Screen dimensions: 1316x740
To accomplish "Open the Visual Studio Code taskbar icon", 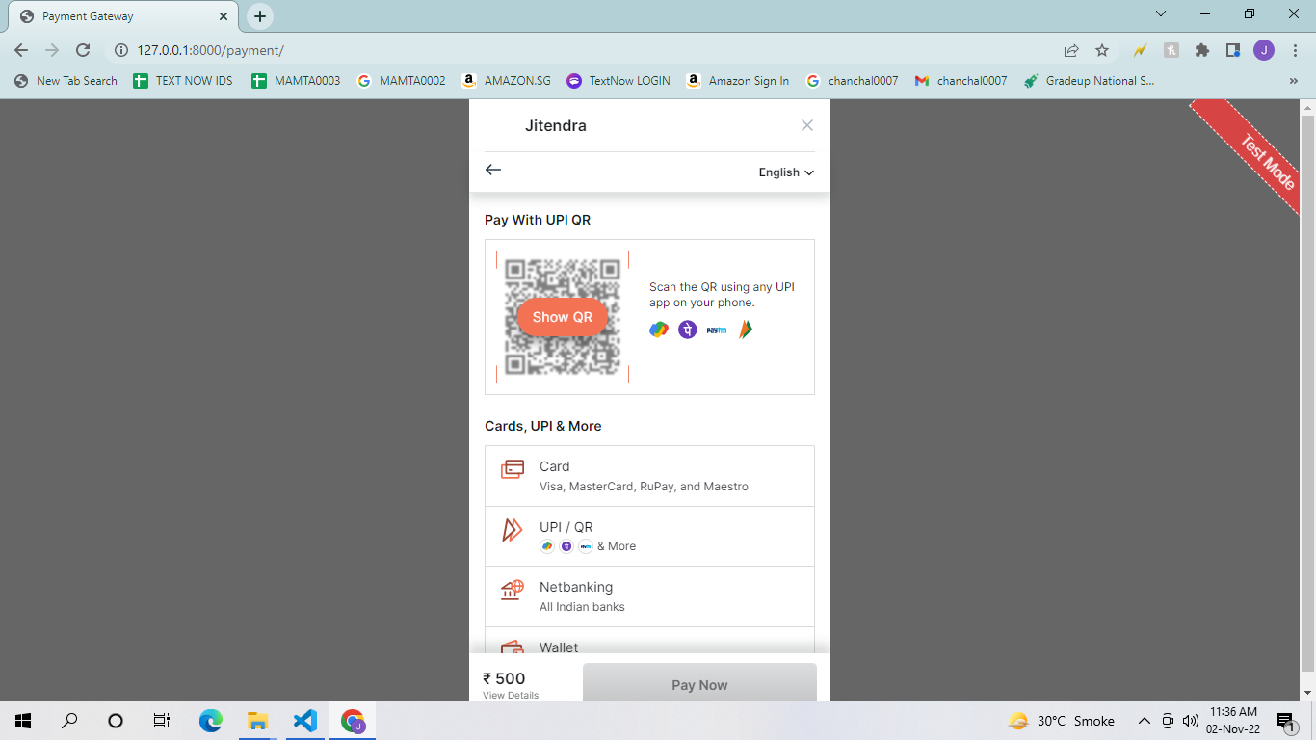I will [304, 720].
